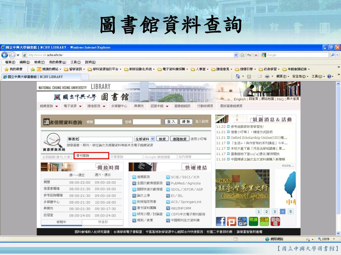Click the page vertical scrollbar down arrow
Screen dimensions: 341x255
pos(338,233)
